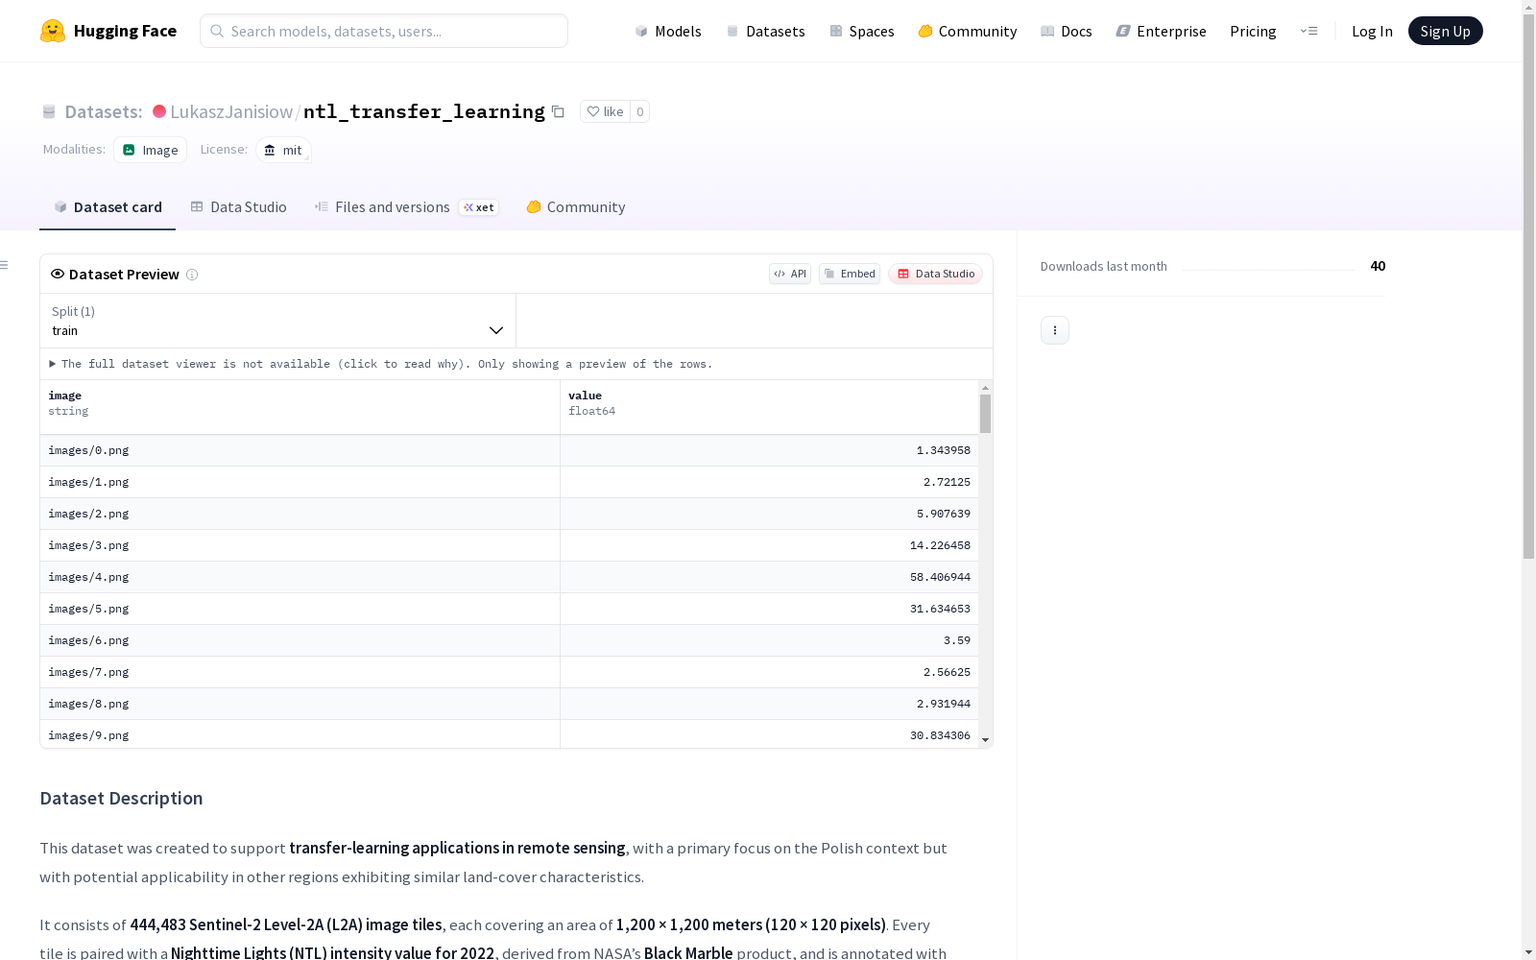Open Community in the top navigation
This screenshot has height=960, width=1536.
(x=968, y=31)
